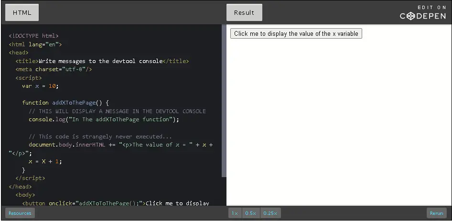Set preview zoom to 0.5x
Image resolution: width=452 pixels, height=221 pixels.
click(251, 213)
